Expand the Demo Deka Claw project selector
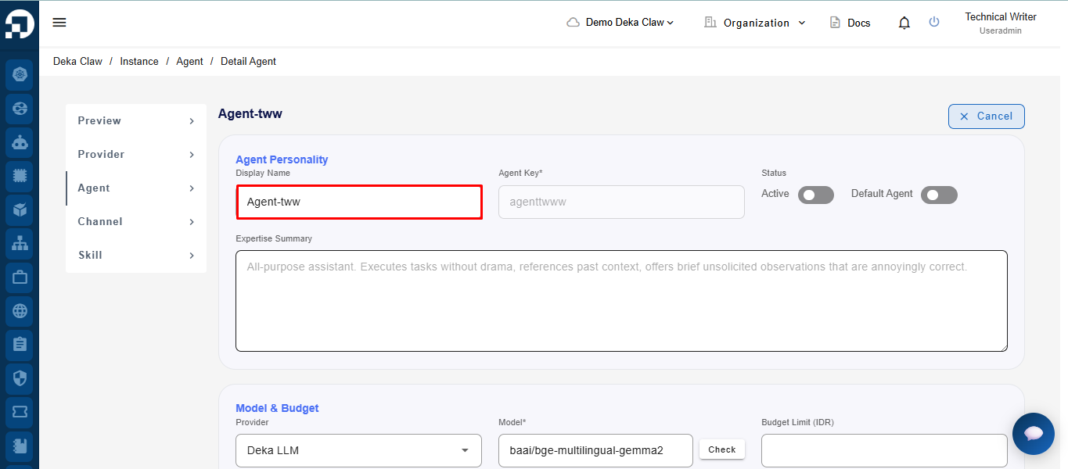 point(620,23)
